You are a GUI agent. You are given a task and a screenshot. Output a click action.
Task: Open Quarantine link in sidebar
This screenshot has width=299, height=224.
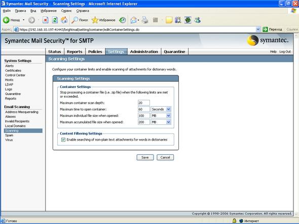point(13,94)
